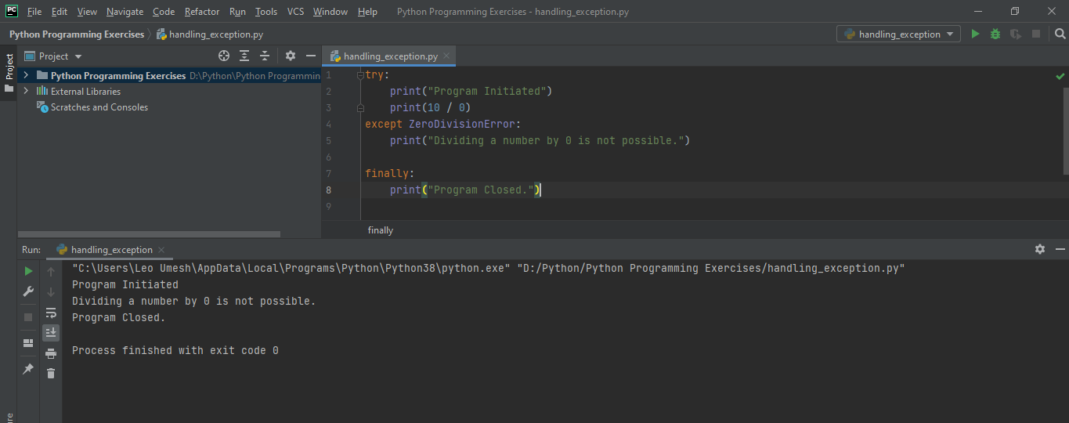The width and height of the screenshot is (1069, 423).
Task: Open the Refactor menu
Action: tap(202, 12)
